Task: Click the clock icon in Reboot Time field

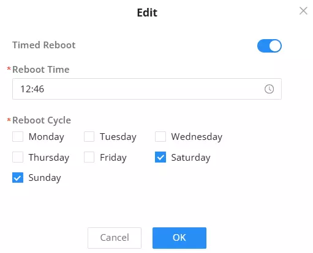Action: [269, 89]
